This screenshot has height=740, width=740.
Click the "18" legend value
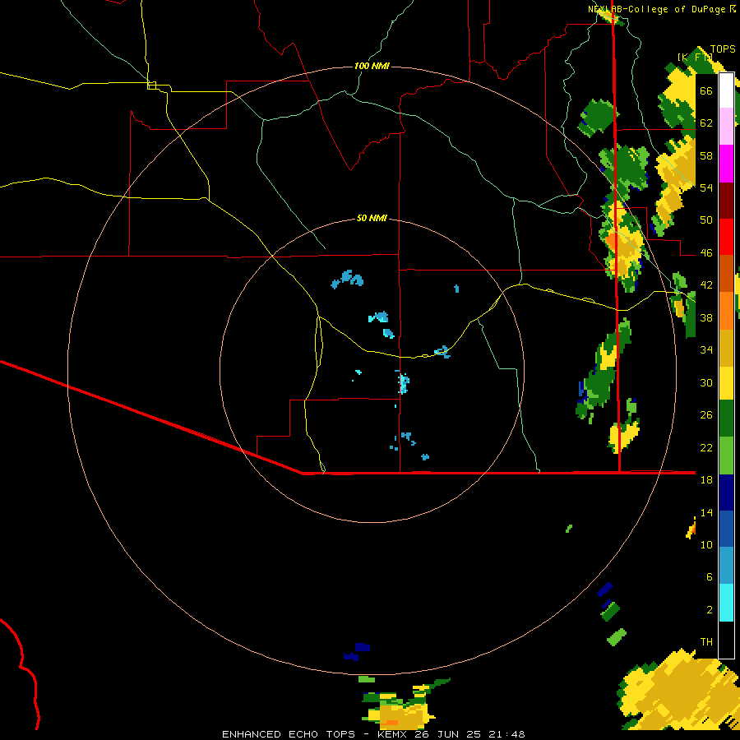706,480
